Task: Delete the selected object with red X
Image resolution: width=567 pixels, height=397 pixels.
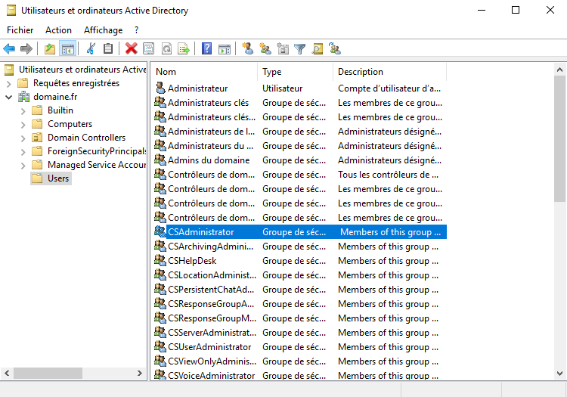Action: 132,48
